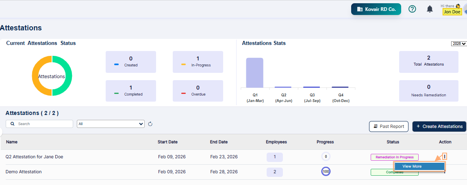The height and width of the screenshot is (185, 467).
Task: Click the Jon Doe user avatar
Action: tap(464, 9)
